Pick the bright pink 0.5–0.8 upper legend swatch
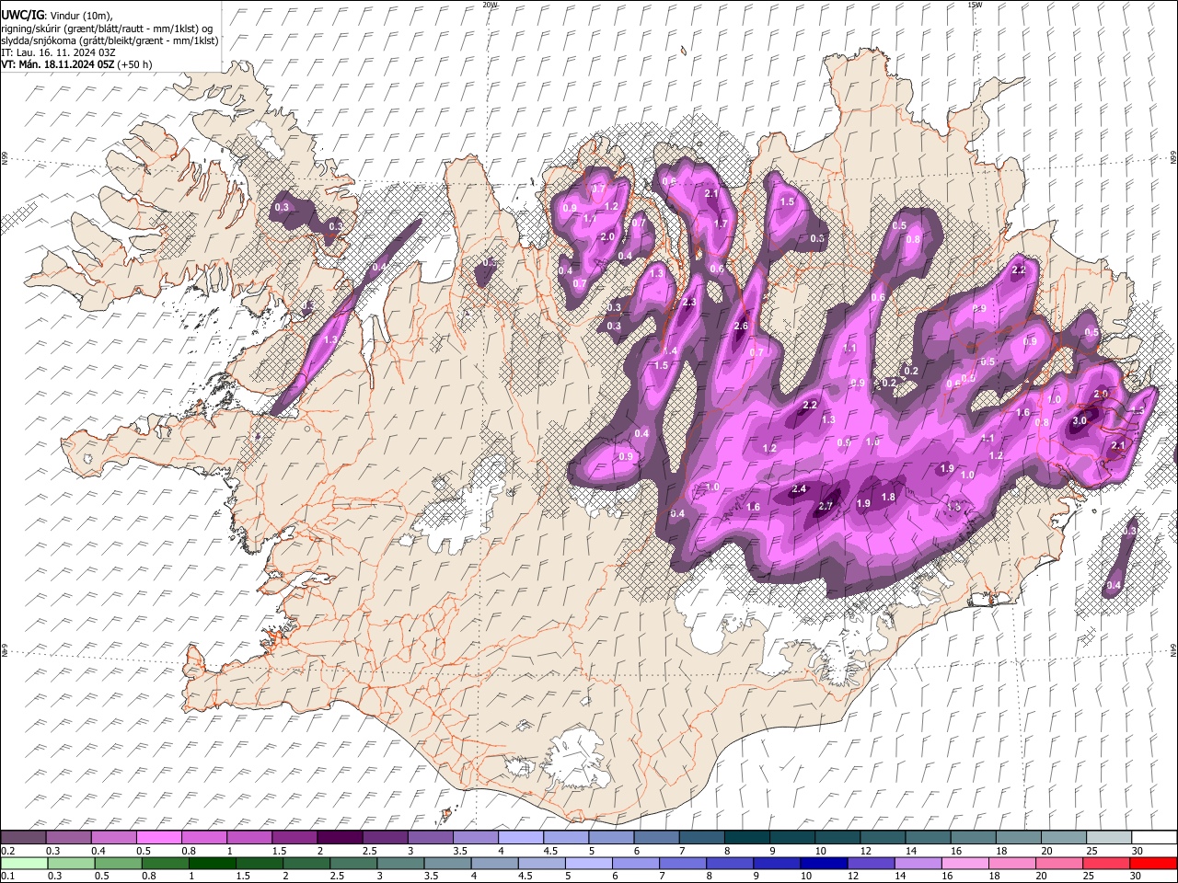The height and width of the screenshot is (883, 1178). (x=159, y=838)
